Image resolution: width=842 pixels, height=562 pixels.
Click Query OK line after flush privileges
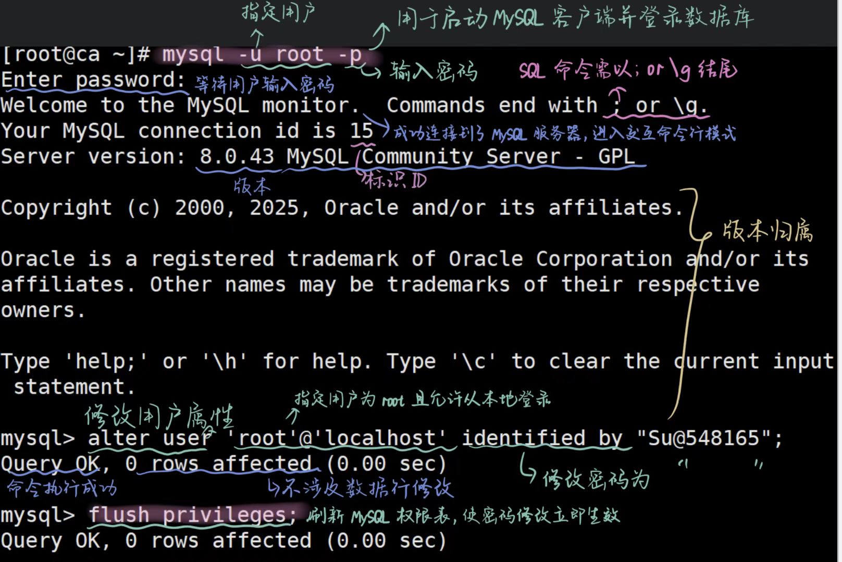click(224, 541)
